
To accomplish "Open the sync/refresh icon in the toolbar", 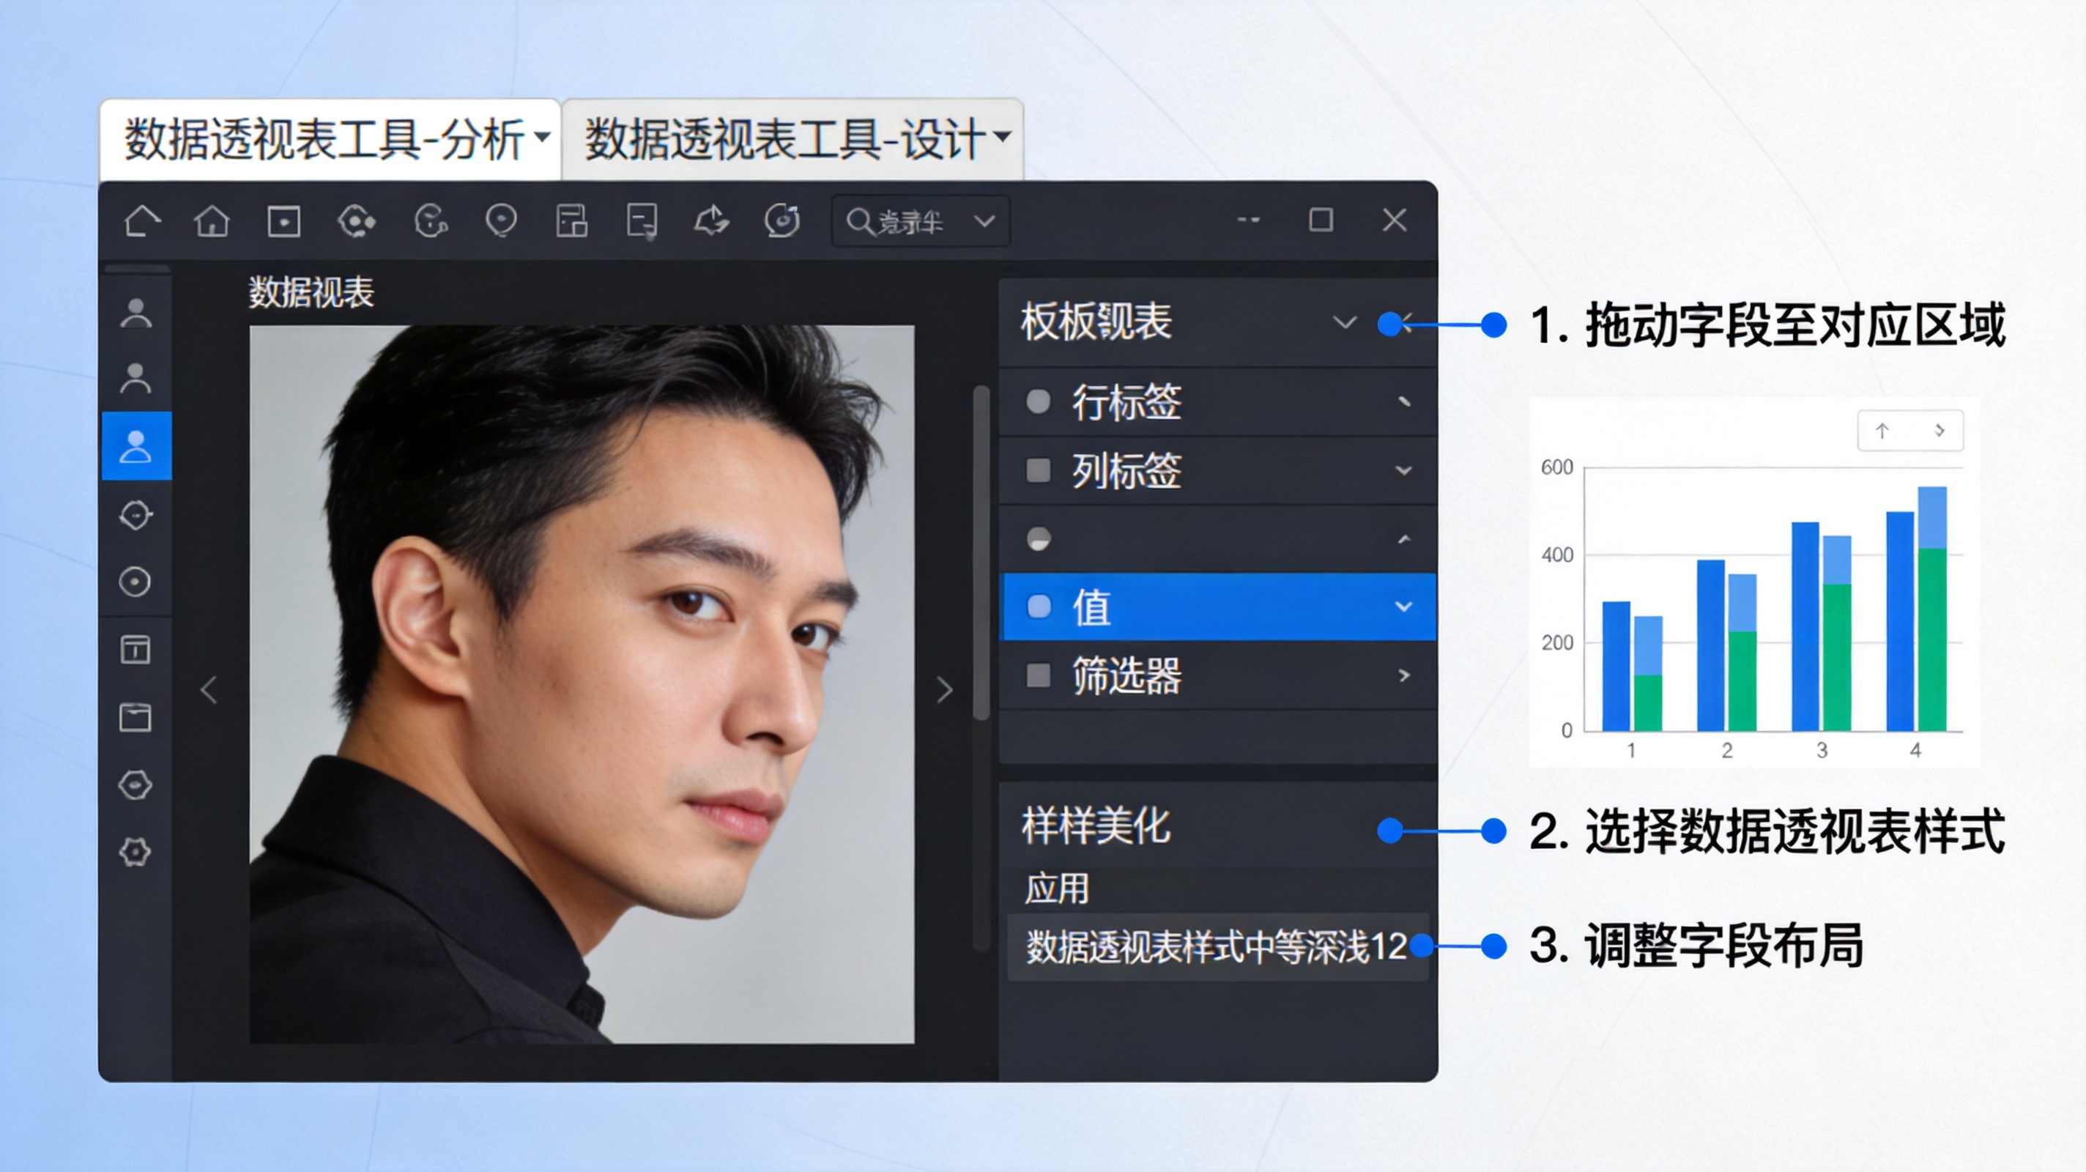I will 782,220.
